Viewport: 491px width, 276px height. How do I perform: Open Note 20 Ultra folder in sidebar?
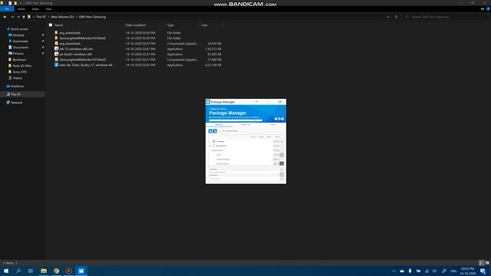pyautogui.click(x=21, y=66)
